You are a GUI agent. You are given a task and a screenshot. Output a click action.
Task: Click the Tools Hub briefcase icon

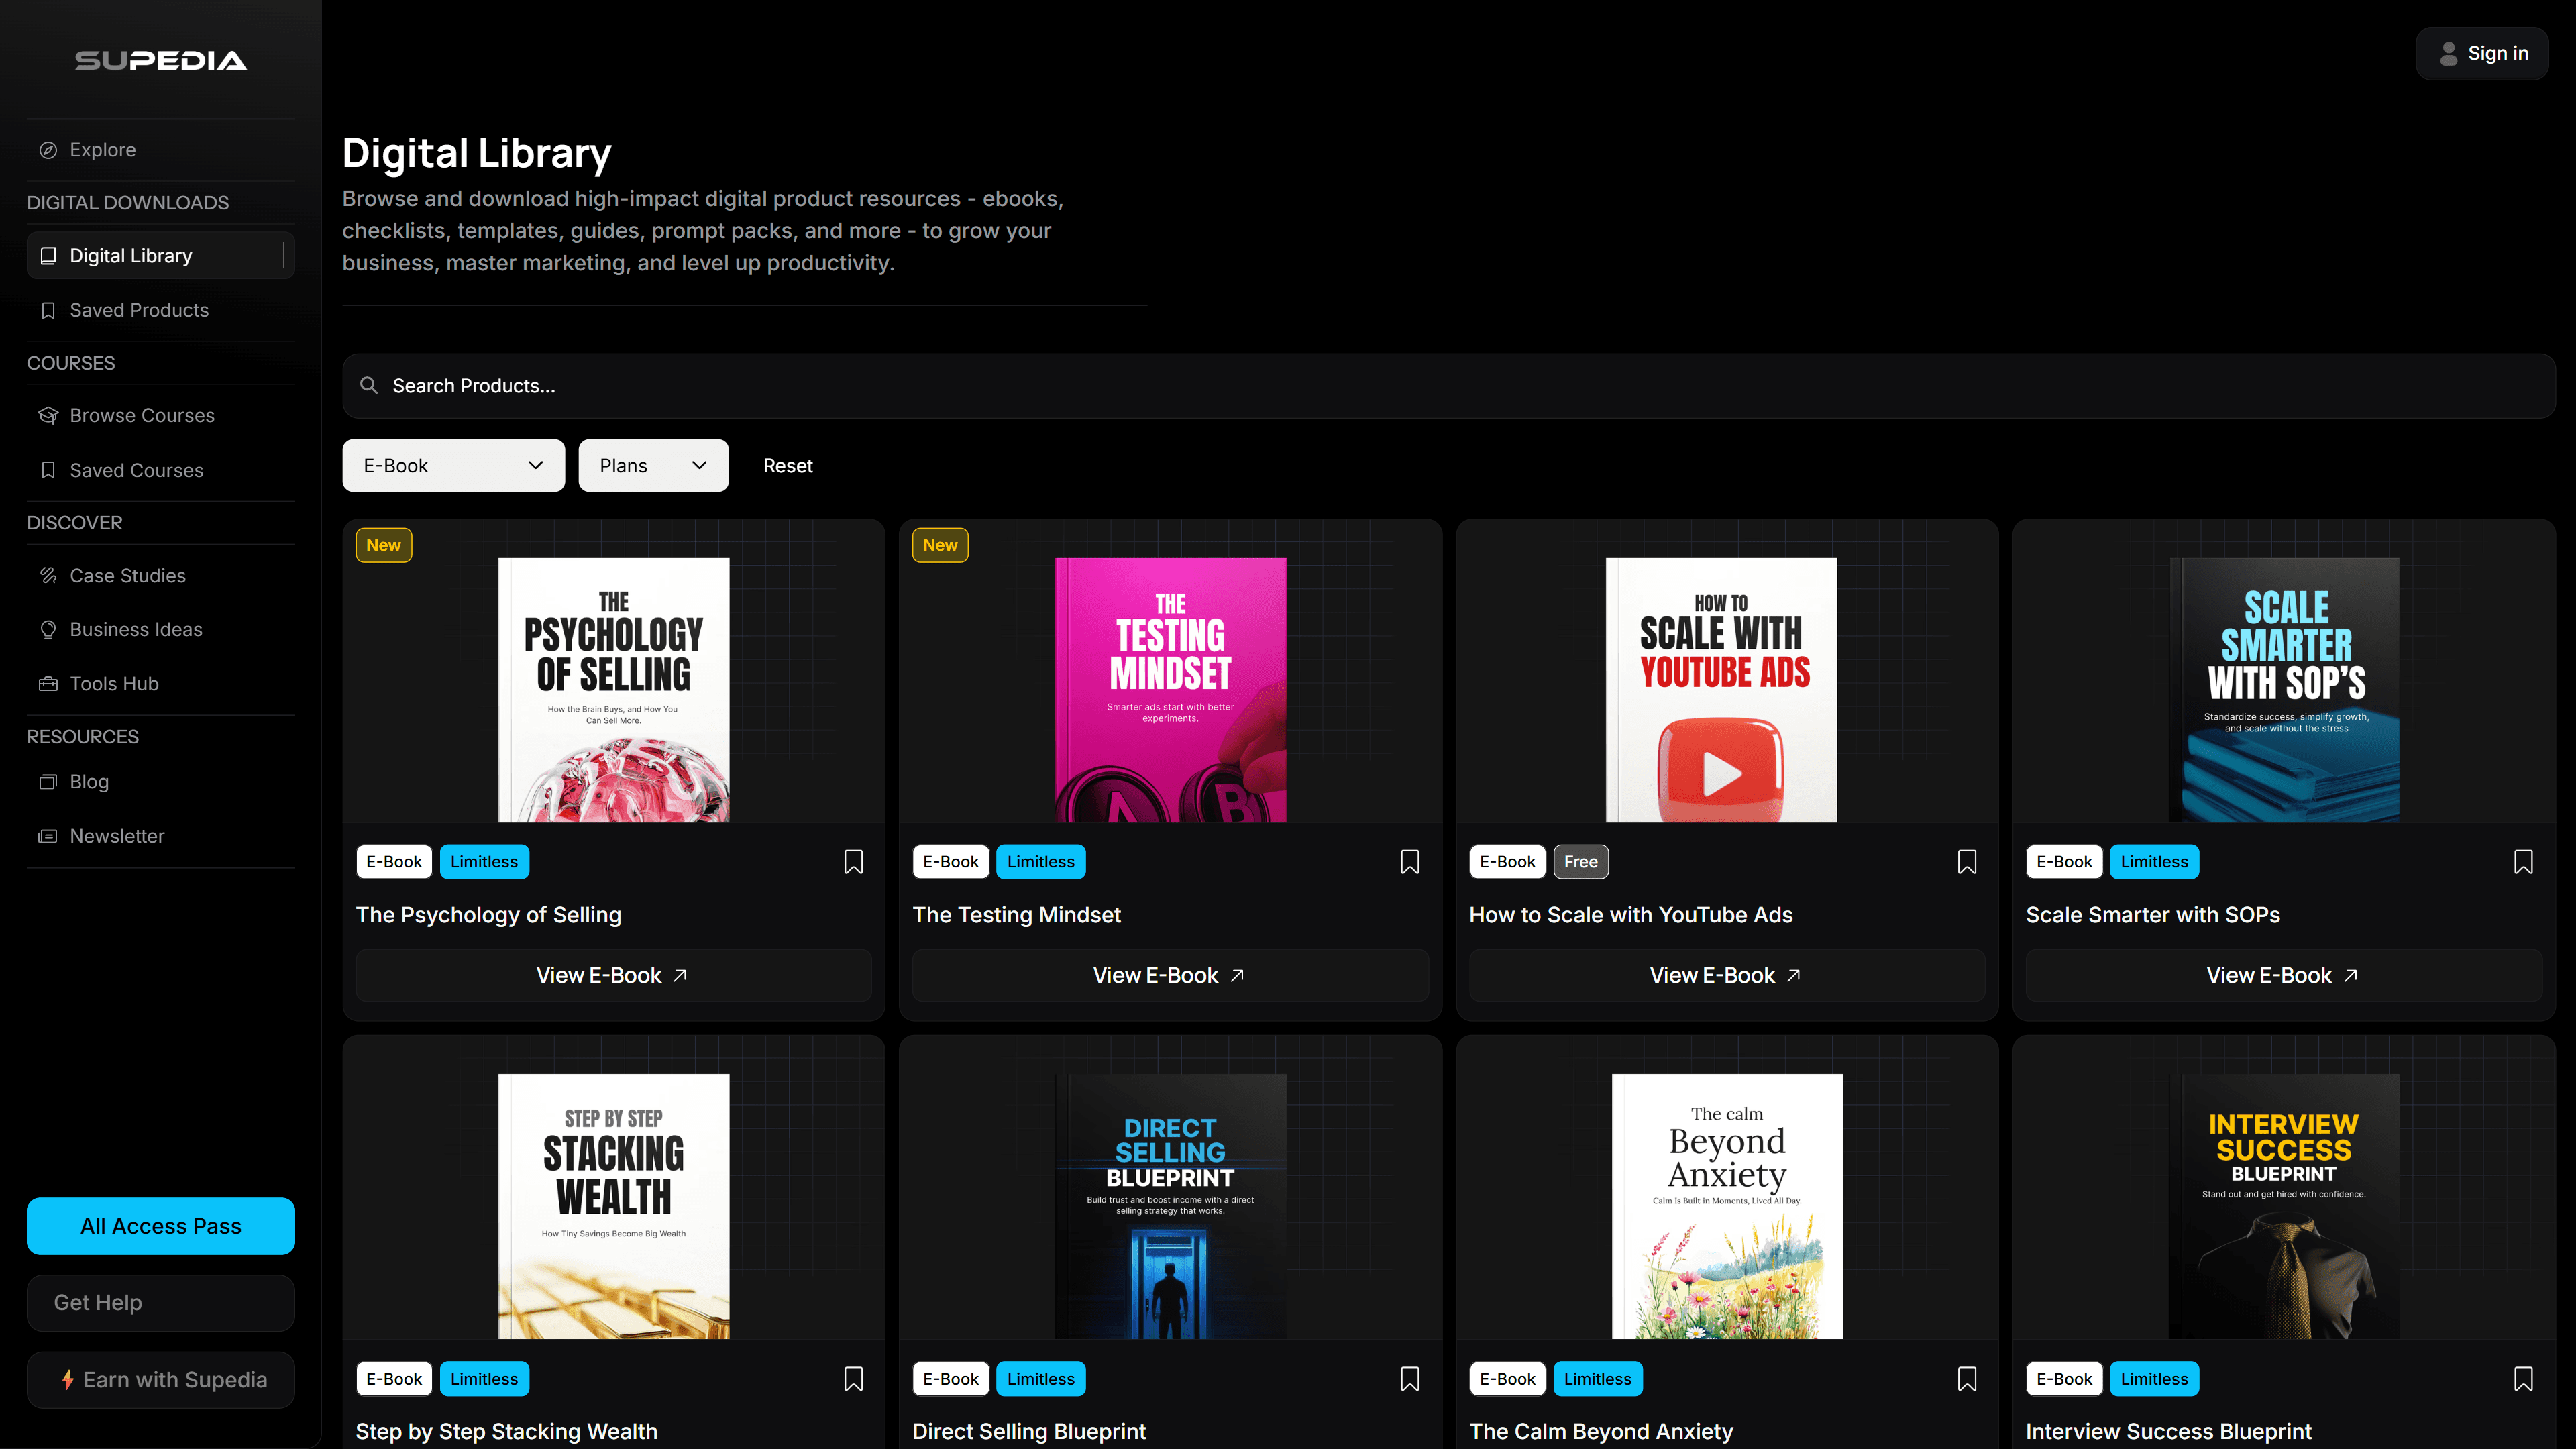pyautogui.click(x=48, y=684)
